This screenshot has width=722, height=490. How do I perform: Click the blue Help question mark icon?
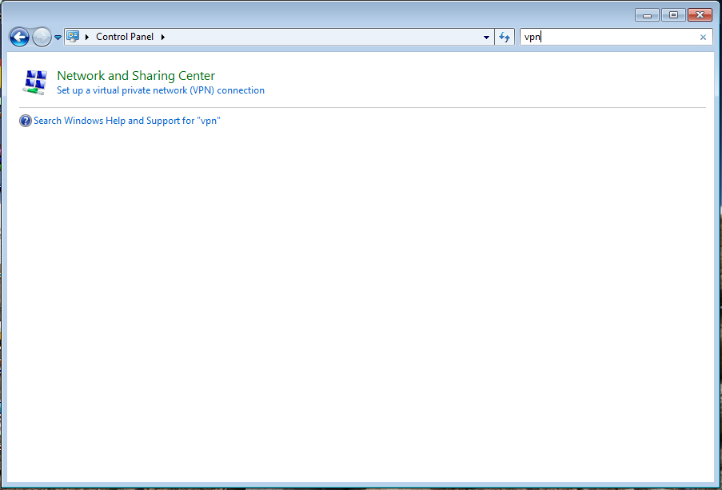pos(26,121)
